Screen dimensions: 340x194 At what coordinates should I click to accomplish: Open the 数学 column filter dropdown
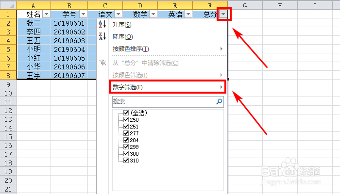click(153, 14)
